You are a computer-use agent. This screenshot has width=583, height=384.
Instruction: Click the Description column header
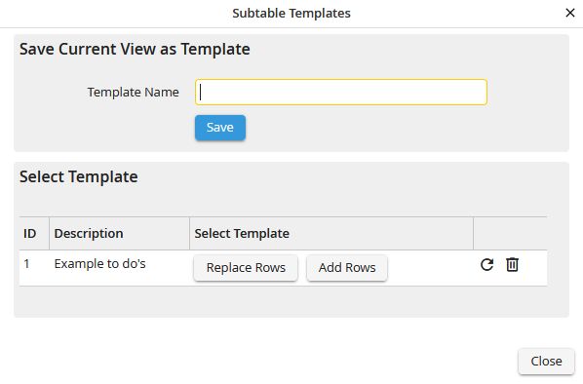pyautogui.click(x=89, y=234)
